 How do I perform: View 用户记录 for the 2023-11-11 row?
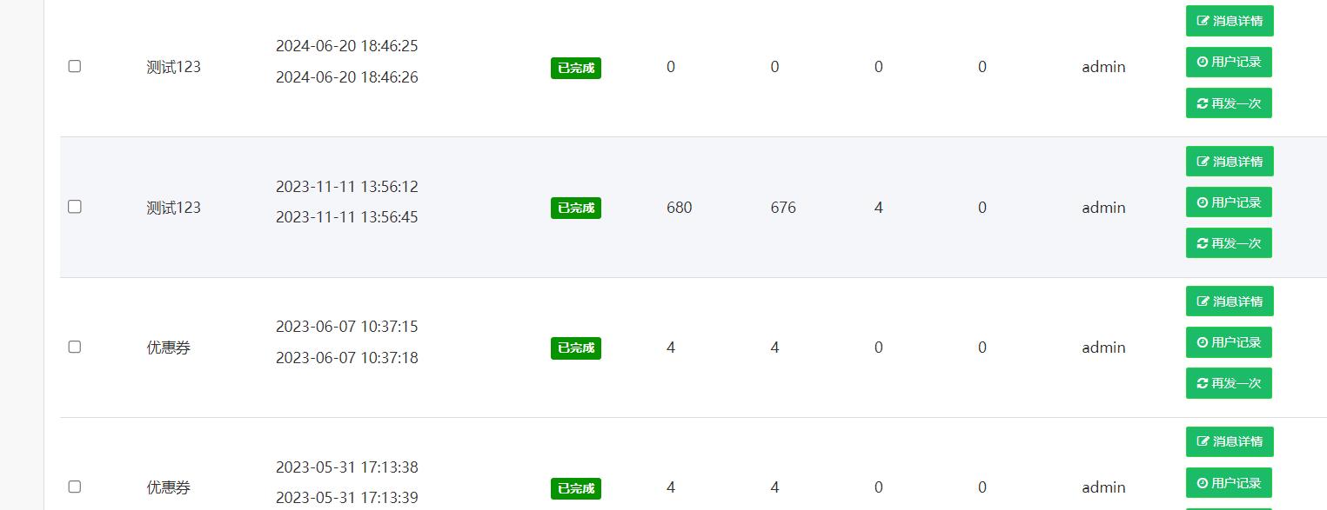1229,202
